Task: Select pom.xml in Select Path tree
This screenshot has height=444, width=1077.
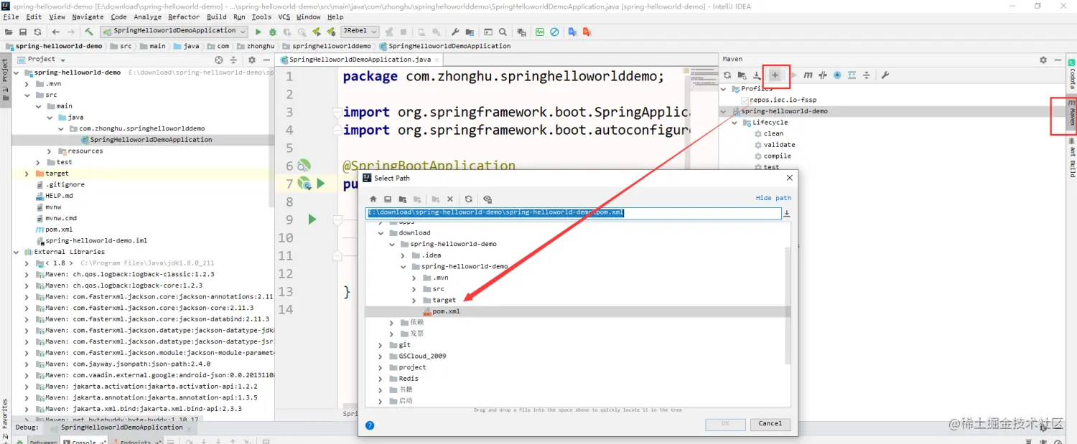Action: tap(446, 311)
